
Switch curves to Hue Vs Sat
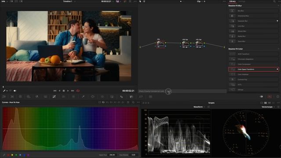coord(107,102)
